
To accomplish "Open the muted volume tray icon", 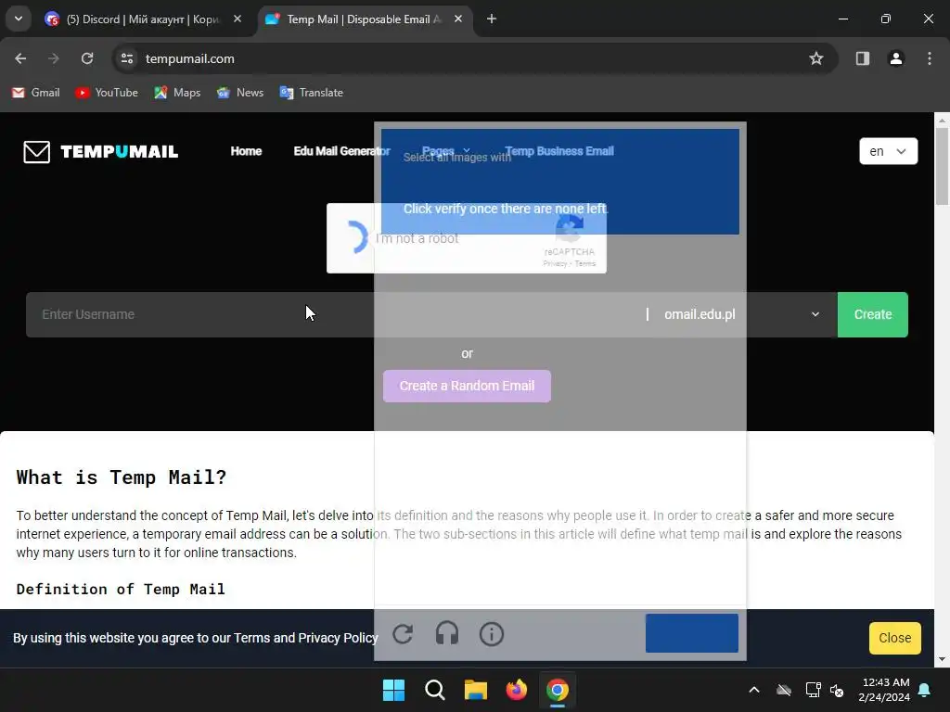I will pyautogui.click(x=837, y=690).
